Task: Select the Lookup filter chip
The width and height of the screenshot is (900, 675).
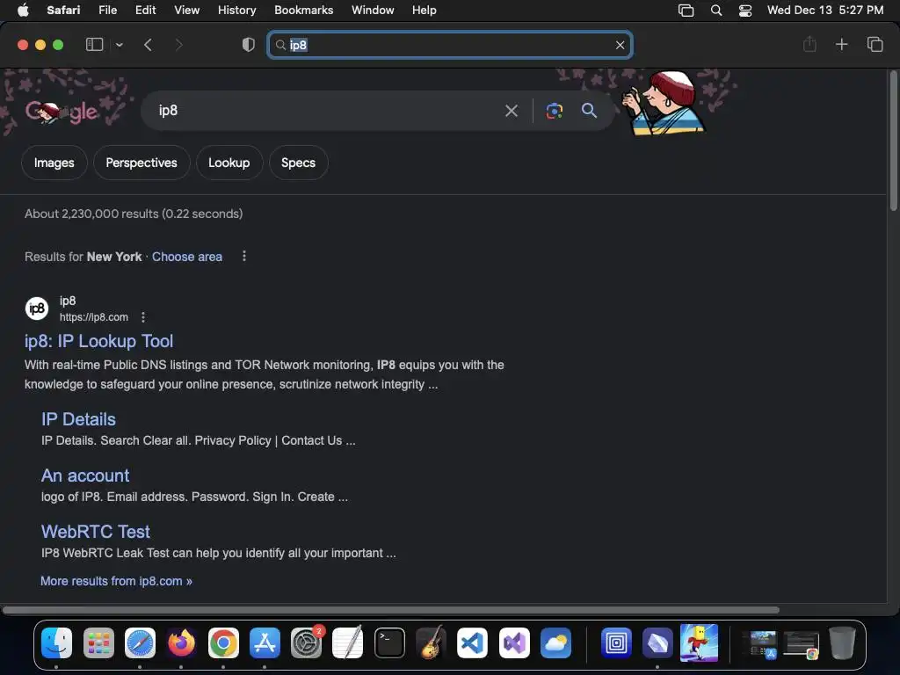Action: coord(229,163)
